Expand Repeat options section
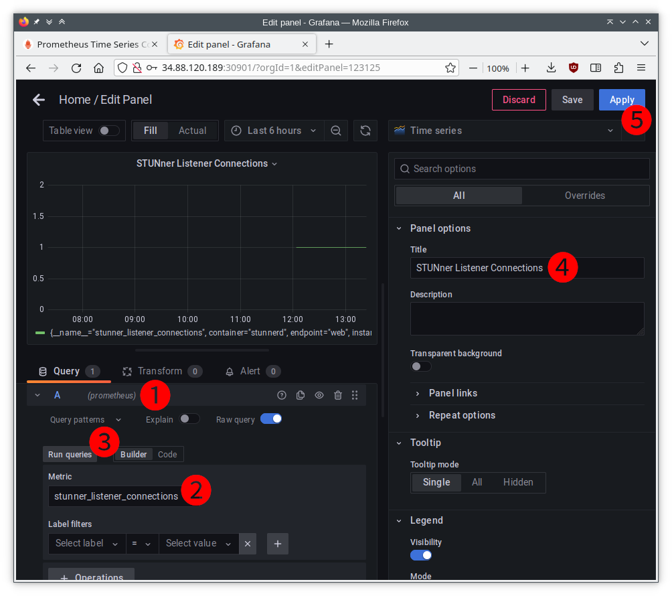This screenshot has height=596, width=672. [462, 415]
